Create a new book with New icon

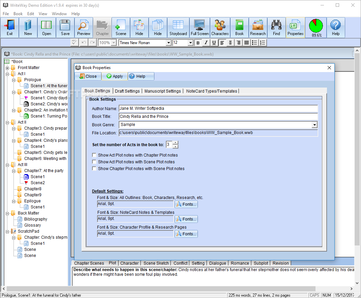pyautogui.click(x=28, y=28)
